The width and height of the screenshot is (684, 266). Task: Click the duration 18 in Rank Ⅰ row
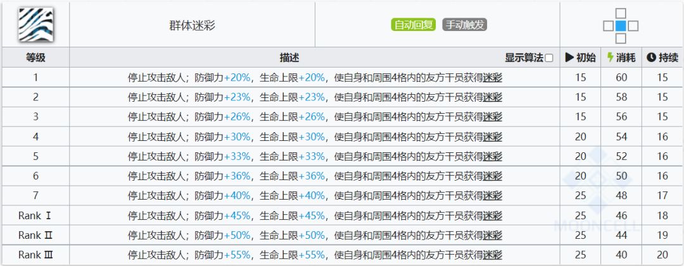[x=662, y=216]
